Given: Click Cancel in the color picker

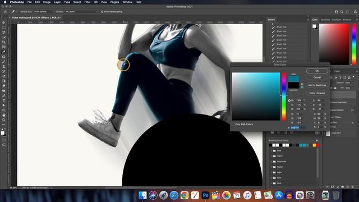Looking at the screenshot, I should tap(317, 77).
